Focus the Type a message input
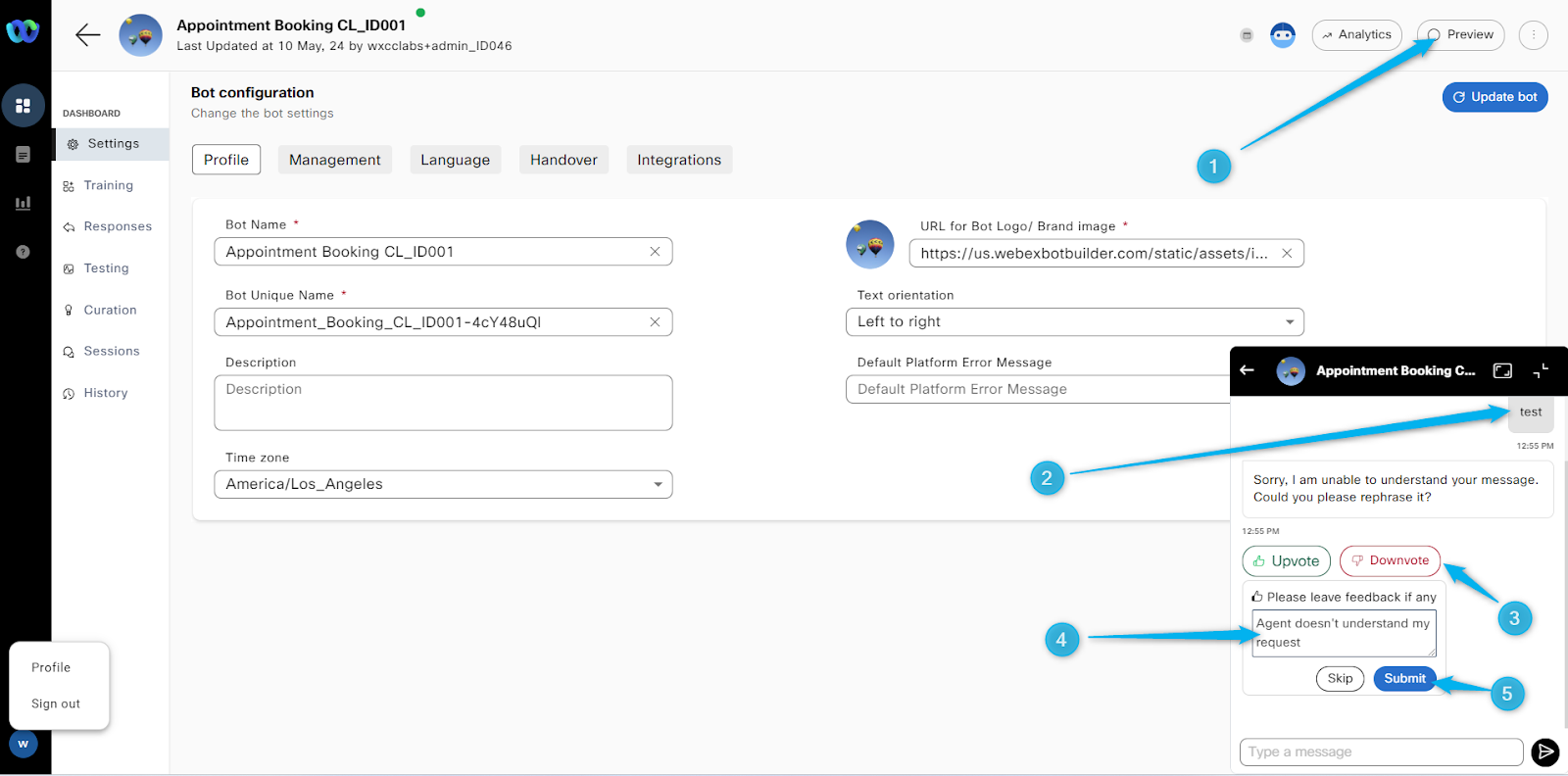 1380,752
